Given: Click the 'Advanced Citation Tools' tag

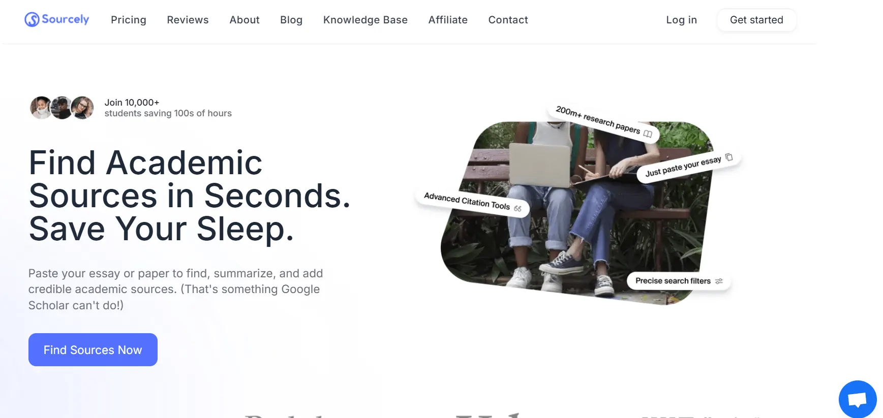Looking at the screenshot, I should [x=472, y=202].
